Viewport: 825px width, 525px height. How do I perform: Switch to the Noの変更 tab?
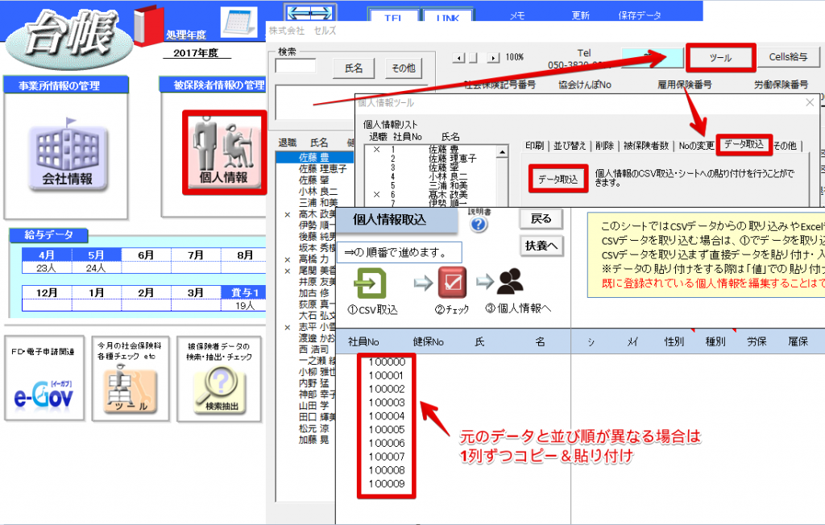pos(696,146)
